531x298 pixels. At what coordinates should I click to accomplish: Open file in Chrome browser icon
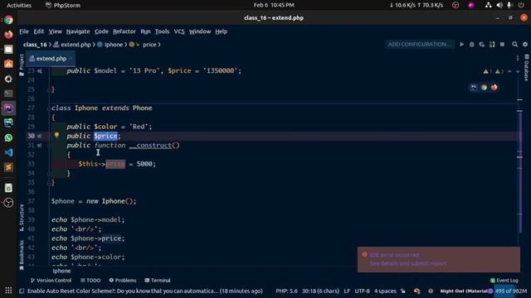click(x=484, y=88)
